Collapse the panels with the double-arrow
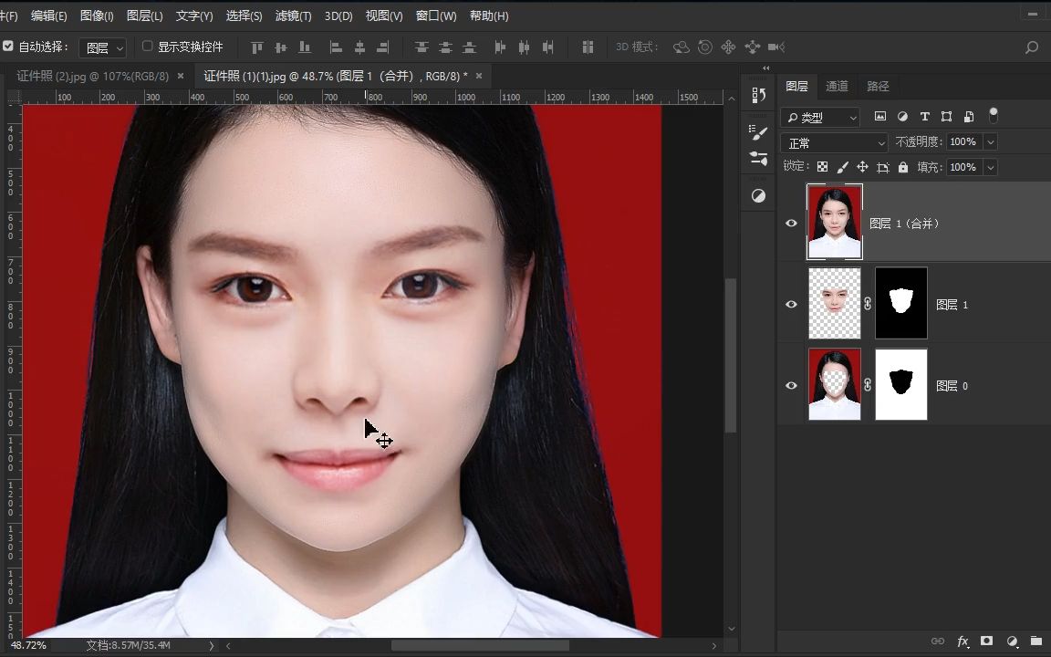 point(766,68)
